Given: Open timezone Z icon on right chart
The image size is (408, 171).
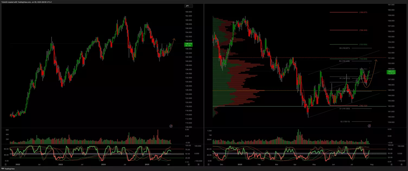Looking at the screenshot, I should coord(208,164).
